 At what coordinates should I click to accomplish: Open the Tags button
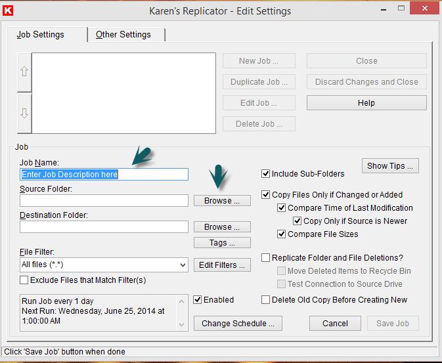(222, 243)
